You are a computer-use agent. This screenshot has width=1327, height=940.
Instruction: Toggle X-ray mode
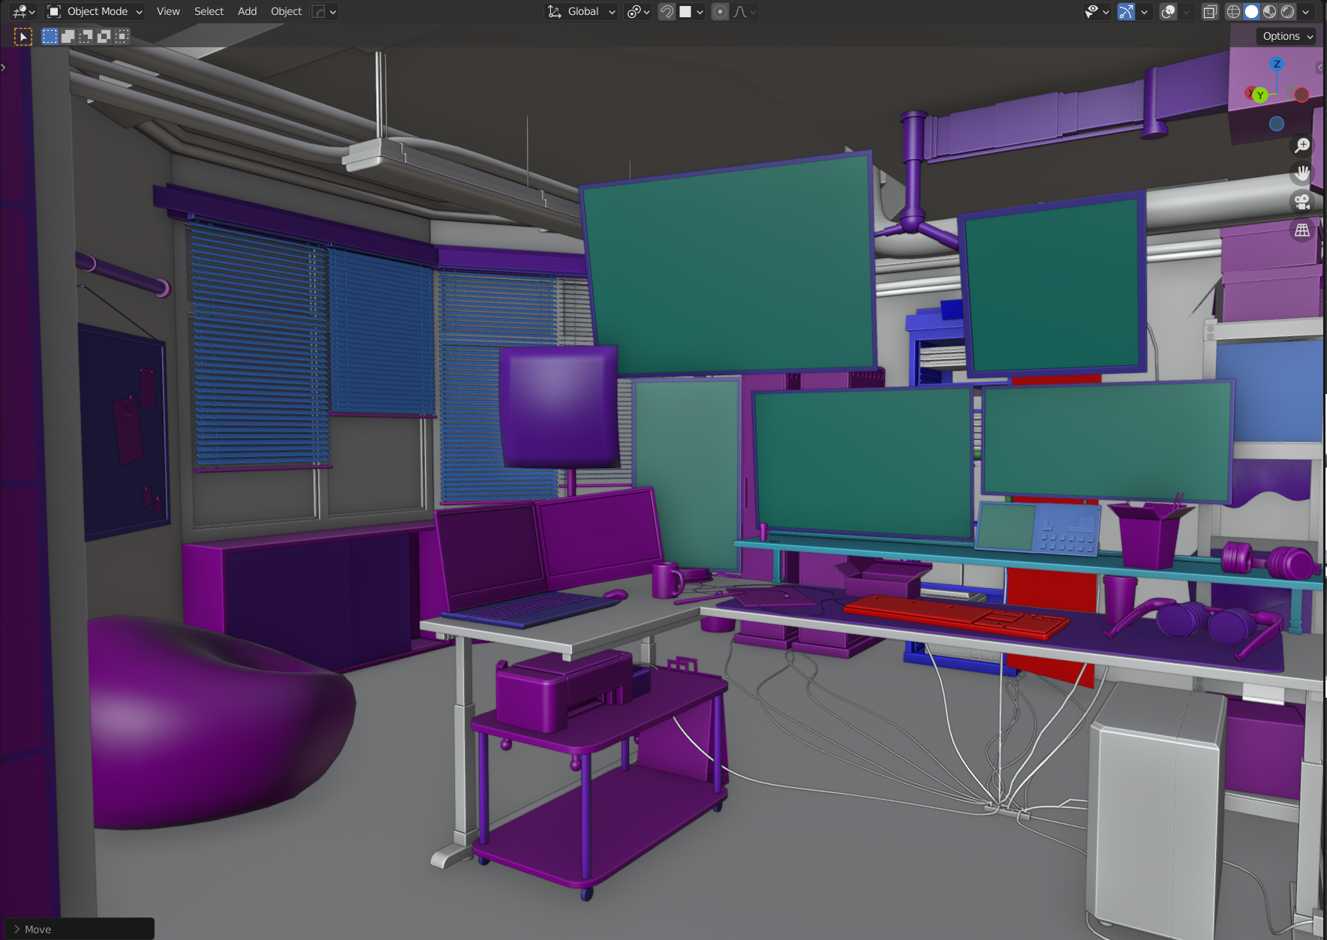coord(1210,11)
